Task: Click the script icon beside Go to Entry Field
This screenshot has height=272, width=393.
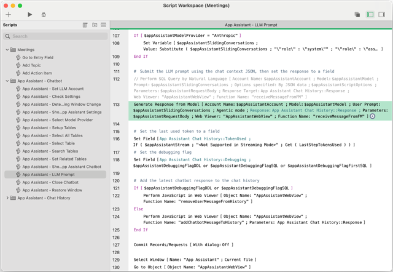Action: pos(18,57)
